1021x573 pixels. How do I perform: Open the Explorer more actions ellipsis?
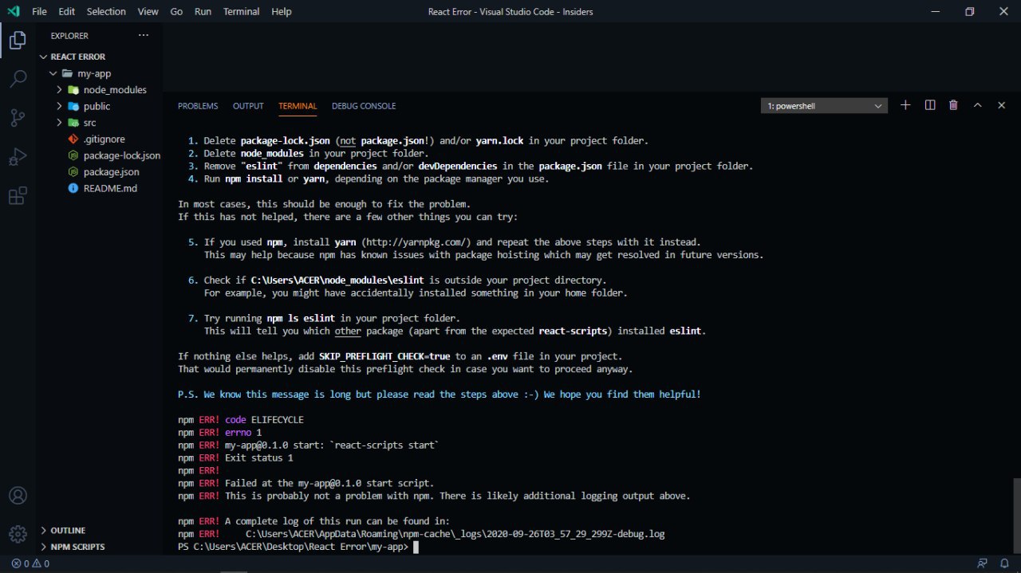(144, 35)
